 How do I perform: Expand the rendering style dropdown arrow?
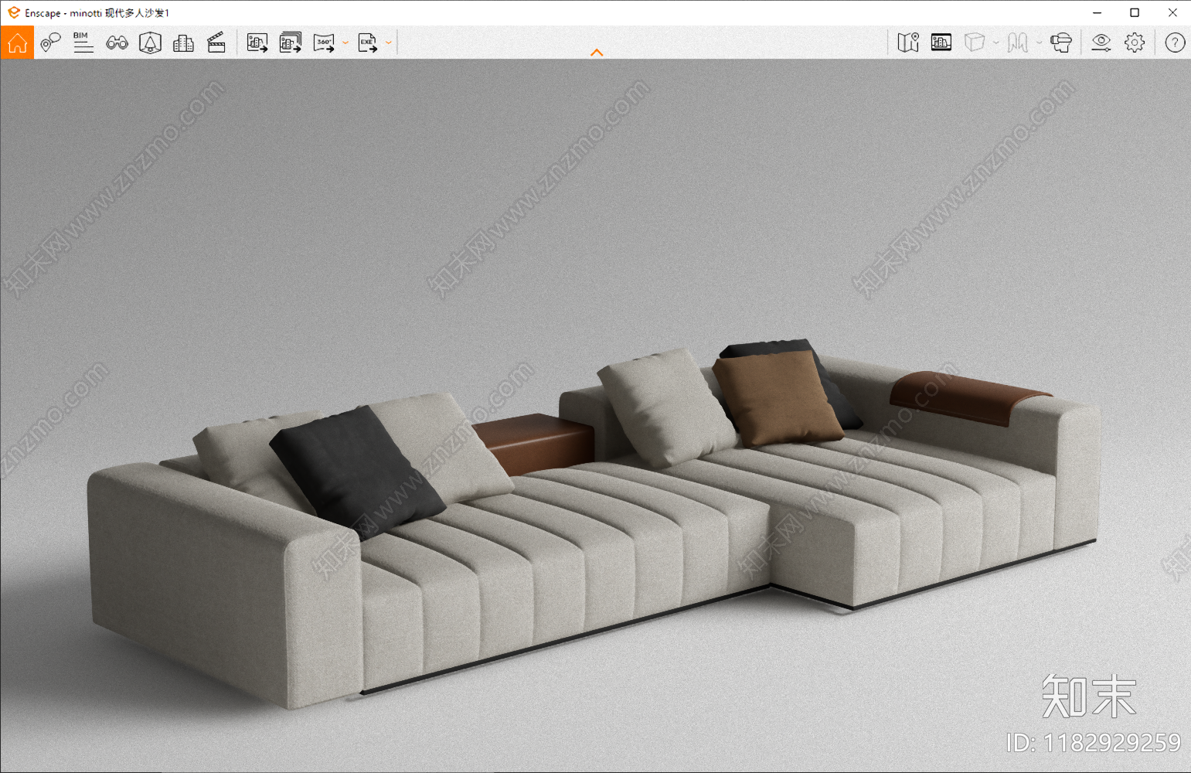point(996,43)
